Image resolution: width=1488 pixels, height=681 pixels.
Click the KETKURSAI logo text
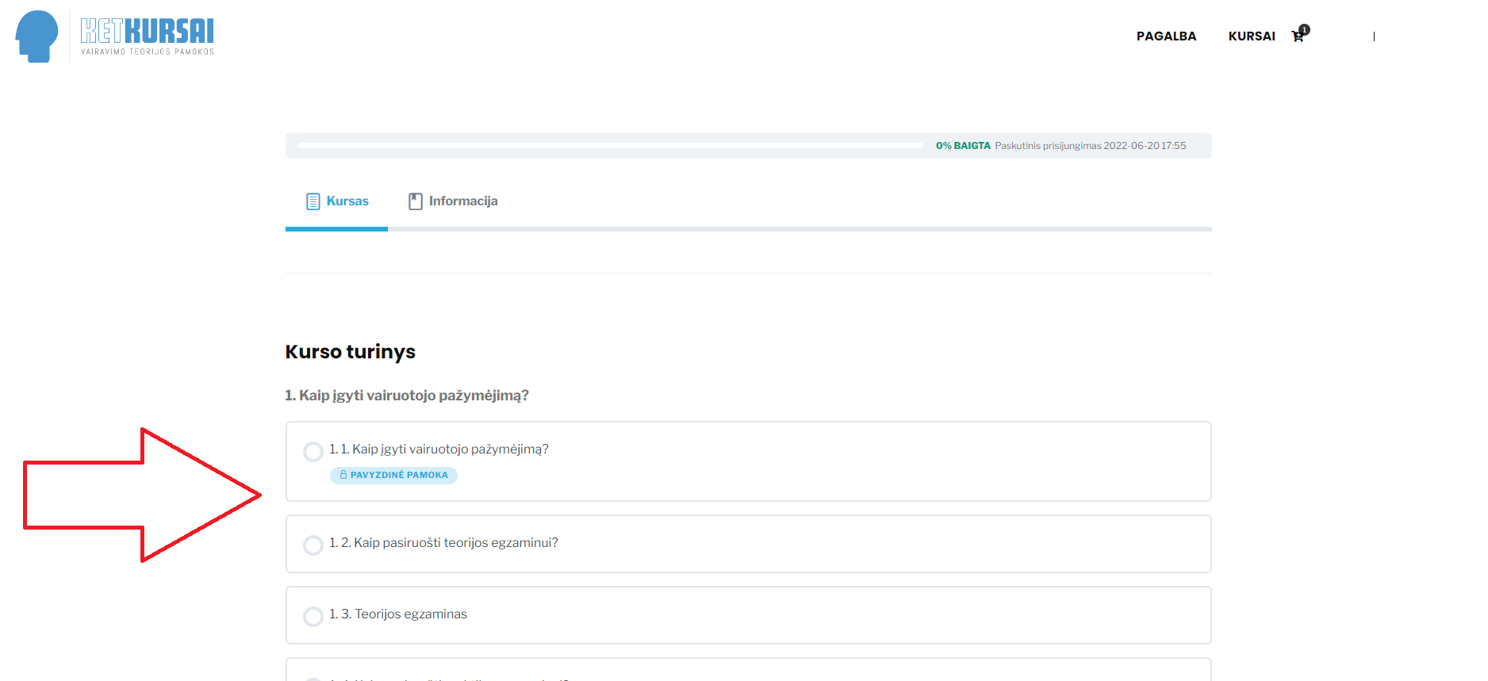148,32
